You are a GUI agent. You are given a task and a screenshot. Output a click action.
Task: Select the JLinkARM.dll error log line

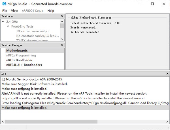(74, 93)
